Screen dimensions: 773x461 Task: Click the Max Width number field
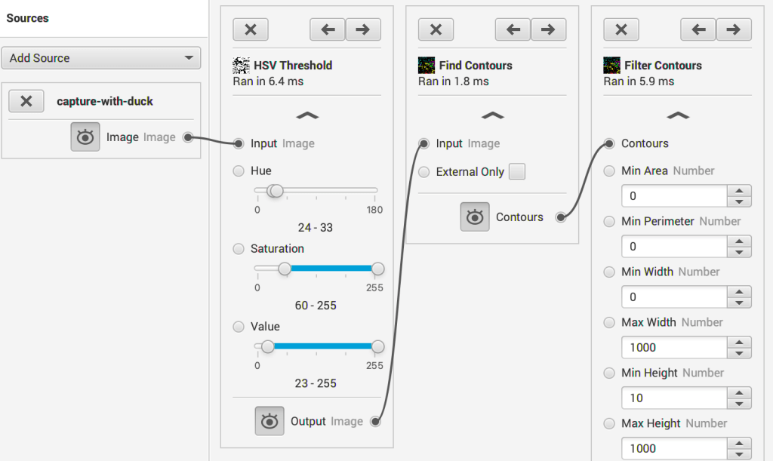tap(673, 347)
